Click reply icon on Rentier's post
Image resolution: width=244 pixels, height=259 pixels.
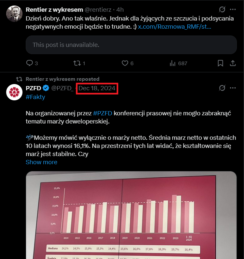(x=29, y=63)
